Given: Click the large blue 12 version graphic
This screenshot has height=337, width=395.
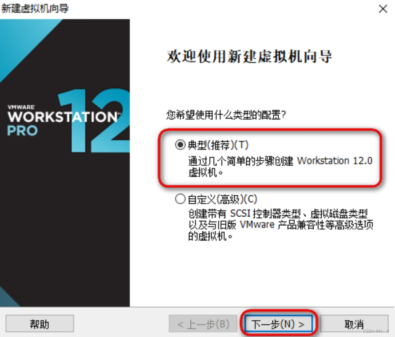Looking at the screenshot, I should click(x=94, y=120).
